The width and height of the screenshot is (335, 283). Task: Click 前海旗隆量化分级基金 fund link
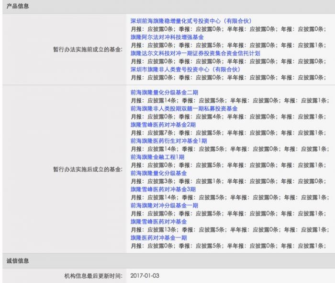point(158,173)
